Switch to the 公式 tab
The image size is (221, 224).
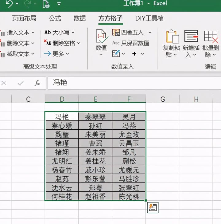[x=55, y=18]
